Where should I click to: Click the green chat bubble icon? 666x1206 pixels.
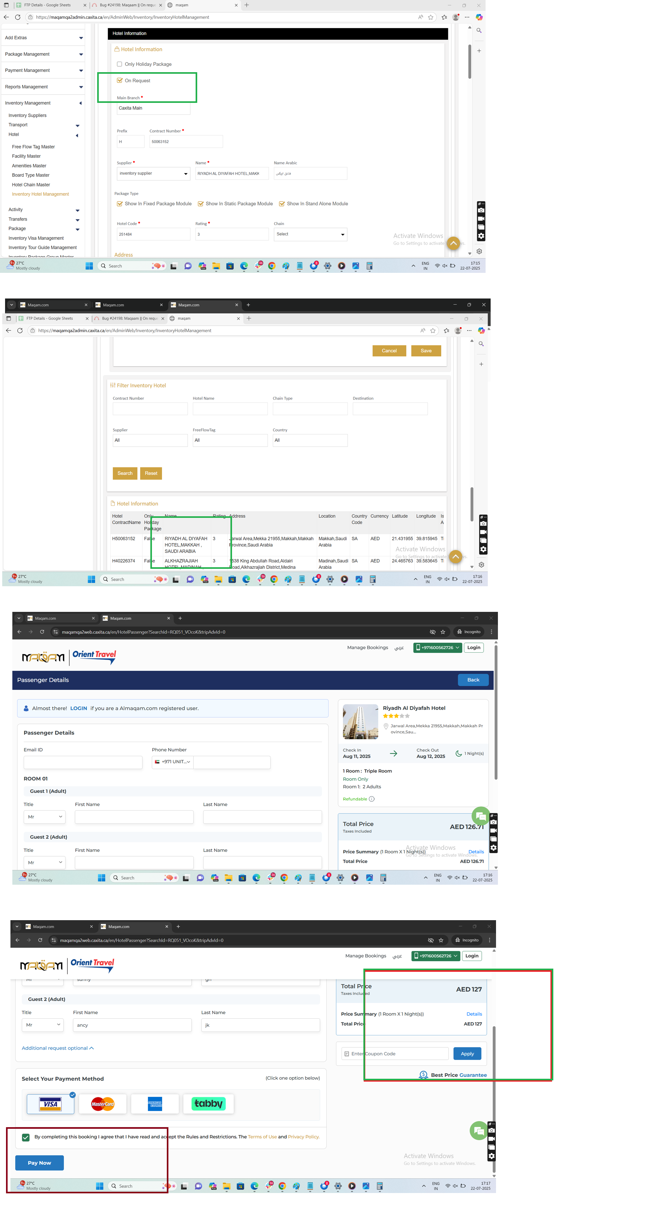tap(480, 816)
